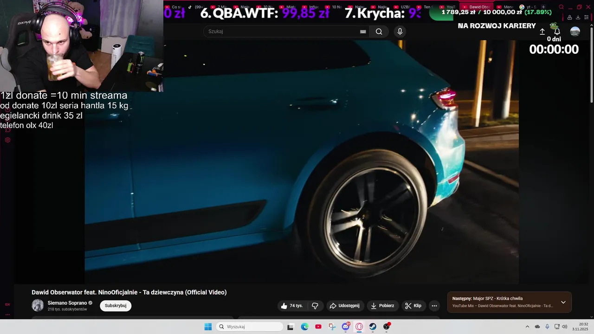This screenshot has height=334, width=594.
Task: Open the YouTube app in the taskbar
Action: pyautogui.click(x=318, y=327)
